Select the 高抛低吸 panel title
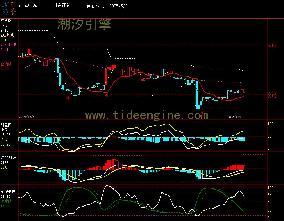 click(8, 192)
